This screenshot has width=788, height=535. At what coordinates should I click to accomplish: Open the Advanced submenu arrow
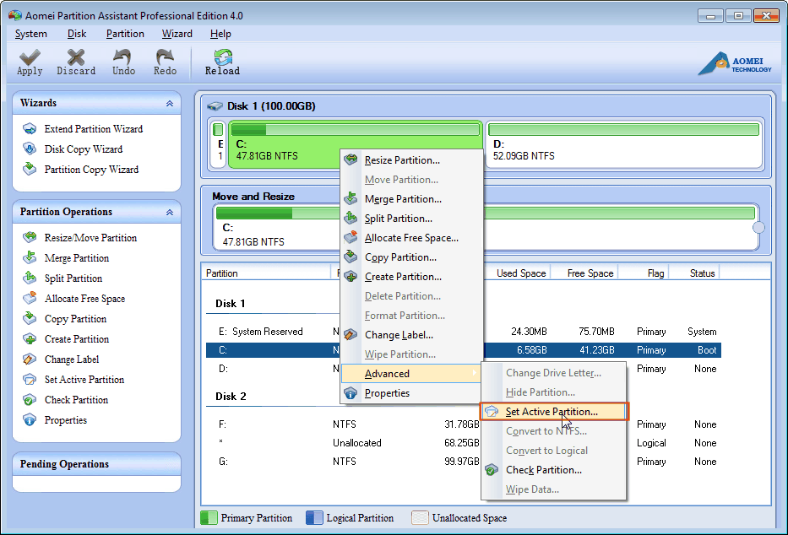(x=474, y=373)
